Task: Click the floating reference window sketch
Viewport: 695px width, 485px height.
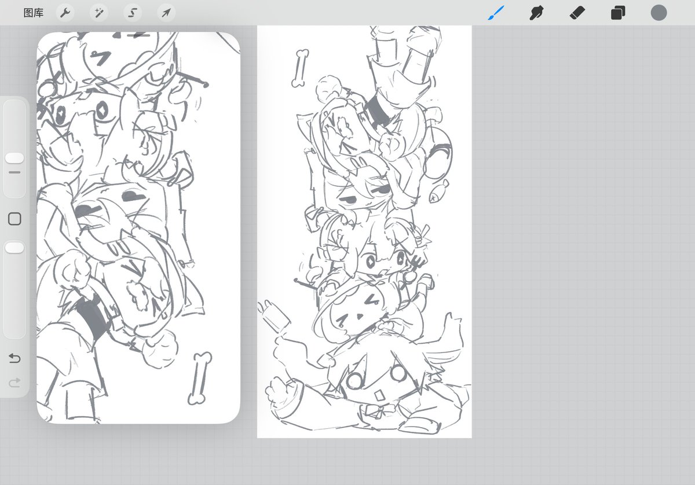Action: (138, 227)
